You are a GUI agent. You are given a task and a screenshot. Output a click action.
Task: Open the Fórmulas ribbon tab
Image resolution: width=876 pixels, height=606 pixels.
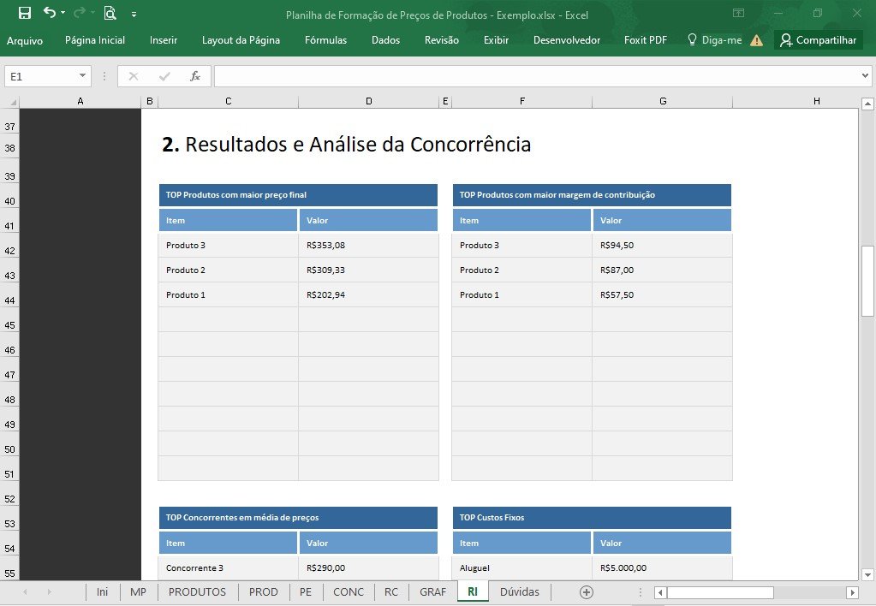coord(325,40)
